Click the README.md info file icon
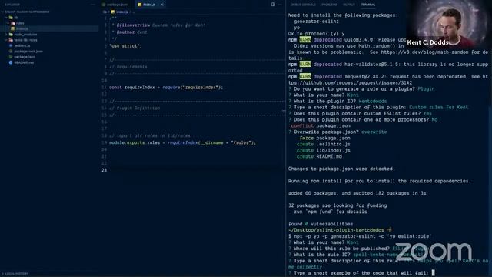 11,62
